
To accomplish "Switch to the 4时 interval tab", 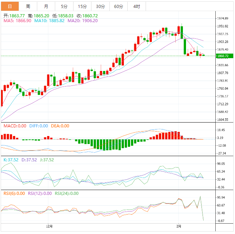I will tap(136, 7).
